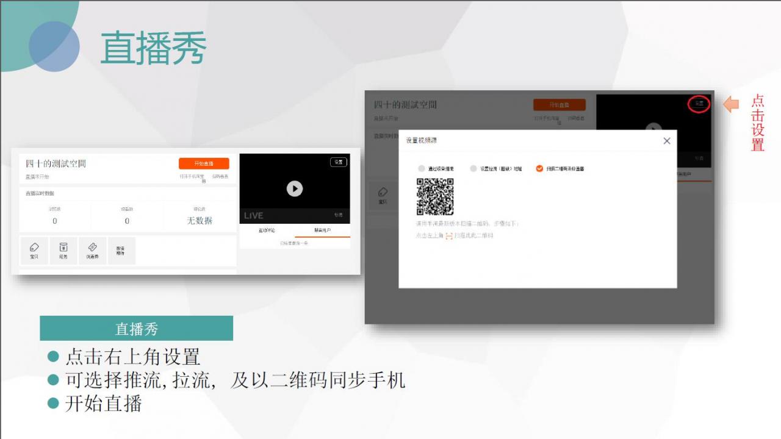This screenshot has height=439, width=781.
Task: Click 四十的測試空間 title in the left screenshot
Action: tap(56, 163)
